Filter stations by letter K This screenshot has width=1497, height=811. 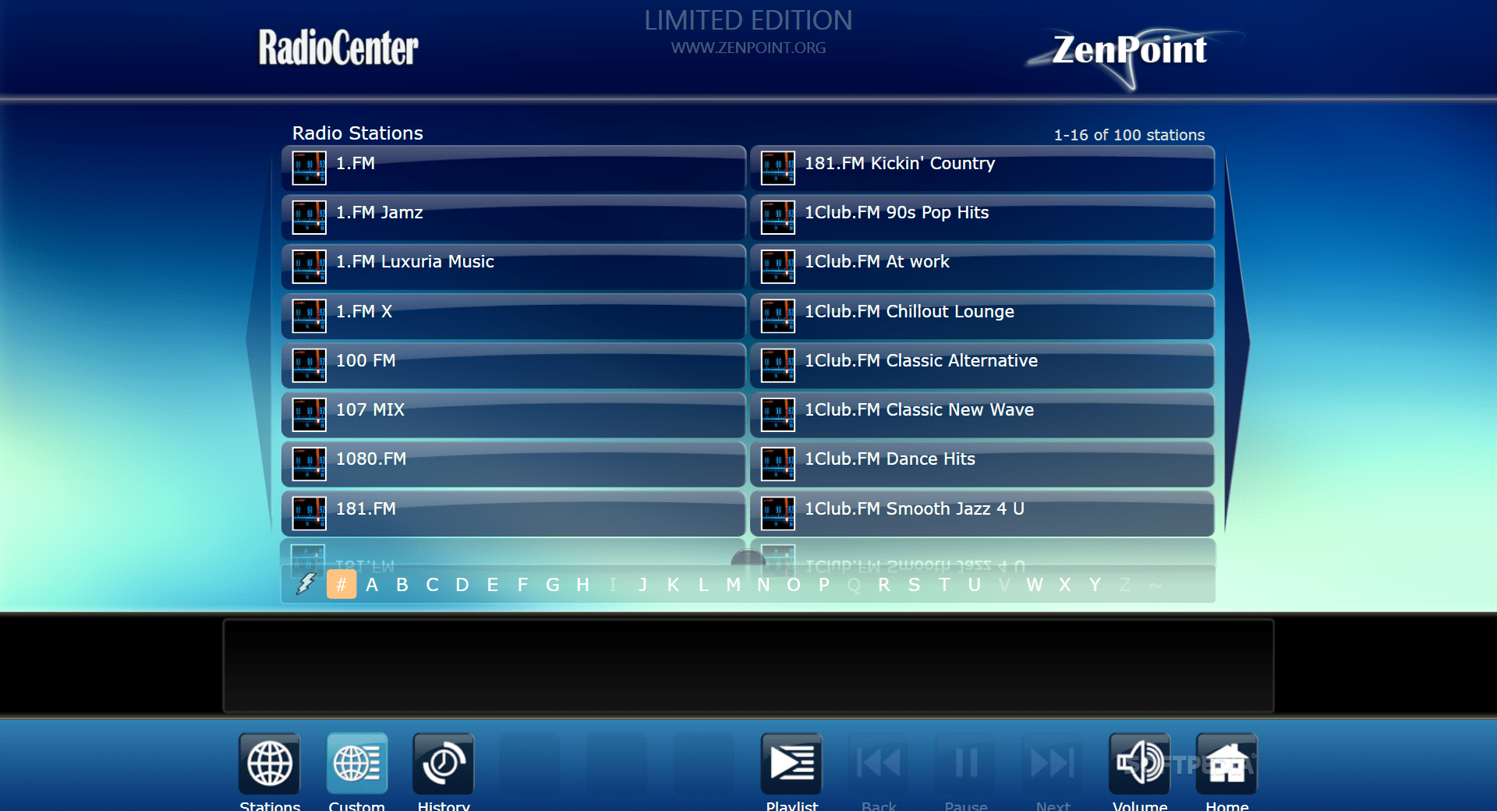673,585
